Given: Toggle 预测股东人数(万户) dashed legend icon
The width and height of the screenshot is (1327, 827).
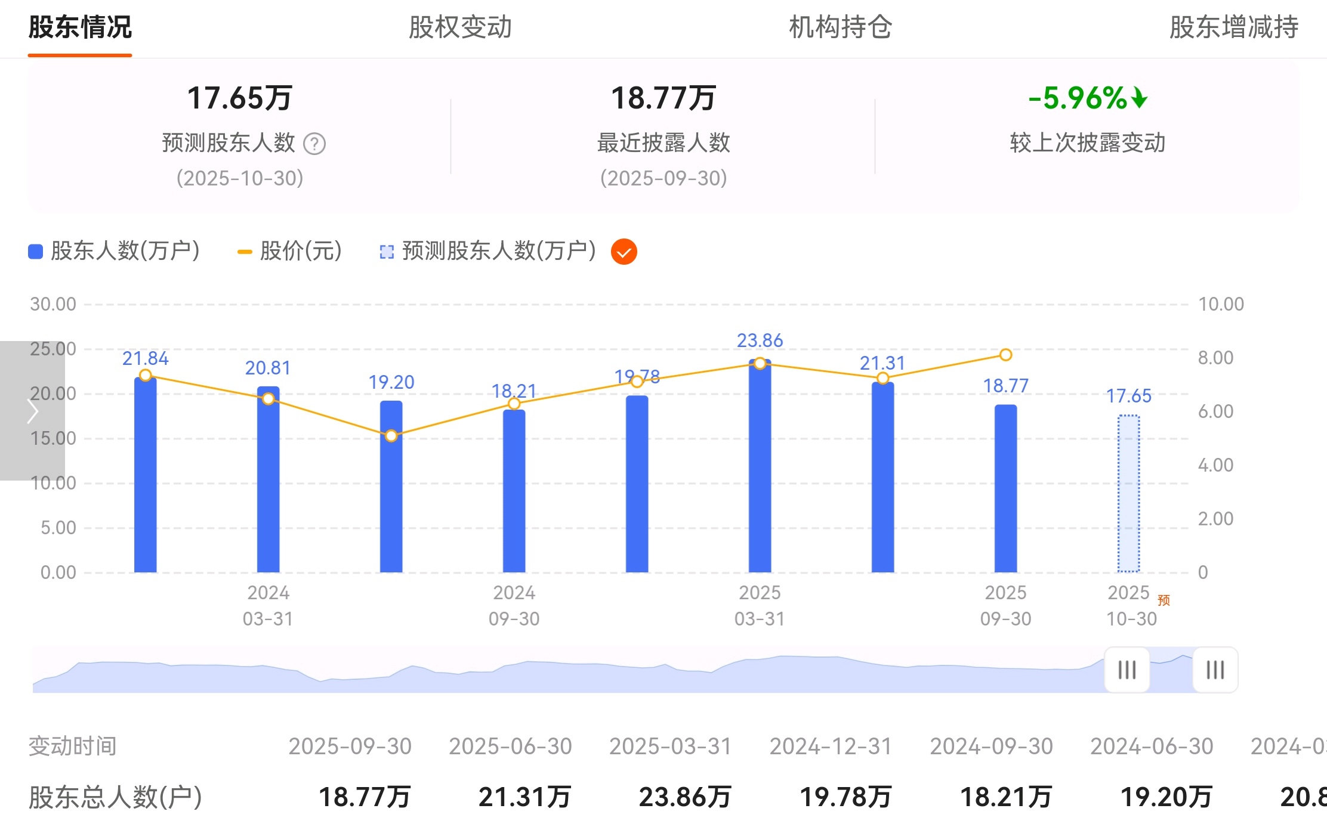Looking at the screenshot, I should pyautogui.click(x=387, y=252).
